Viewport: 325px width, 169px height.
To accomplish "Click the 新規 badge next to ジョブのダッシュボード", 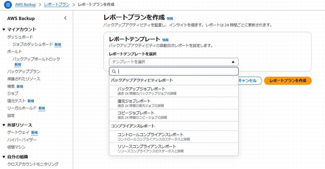I will (x=58, y=44).
